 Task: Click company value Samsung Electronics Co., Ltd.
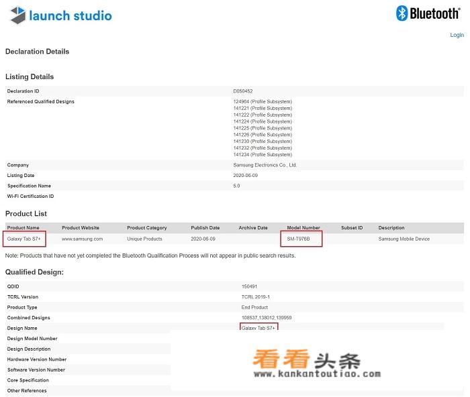(265, 165)
